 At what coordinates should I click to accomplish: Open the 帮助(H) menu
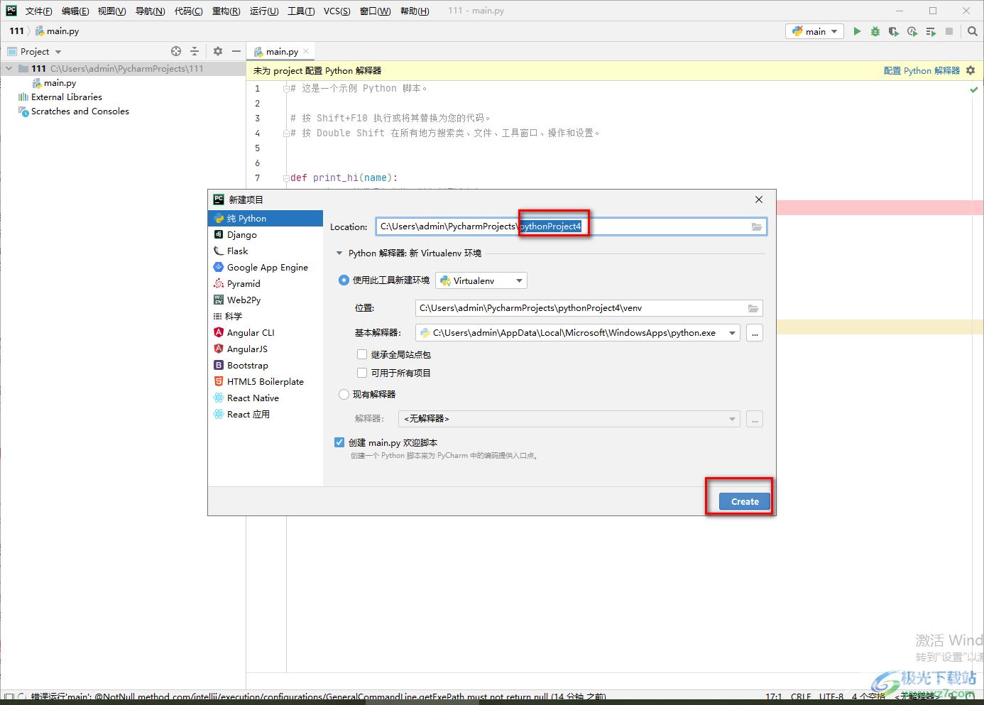click(x=415, y=11)
